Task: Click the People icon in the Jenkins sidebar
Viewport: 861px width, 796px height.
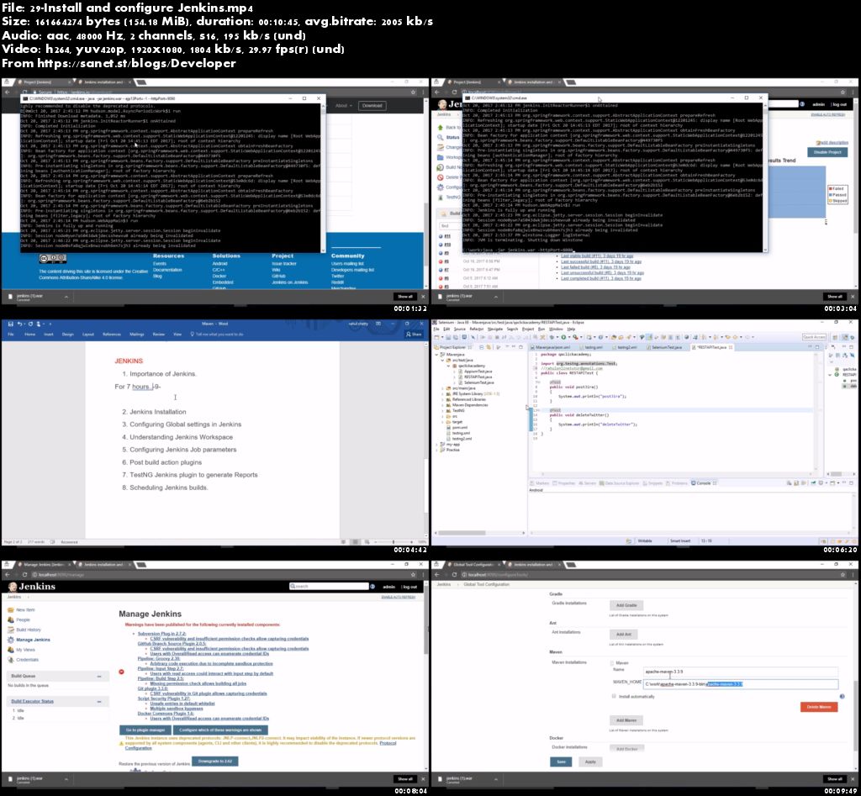Action: pos(11,619)
